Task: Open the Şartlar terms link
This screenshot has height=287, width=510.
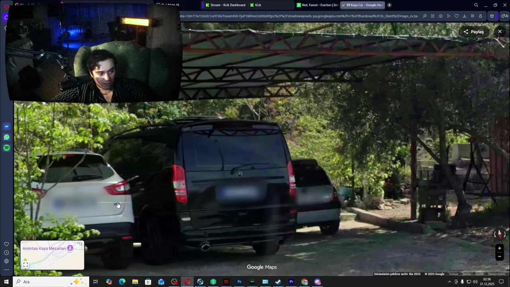Action: 467,274
